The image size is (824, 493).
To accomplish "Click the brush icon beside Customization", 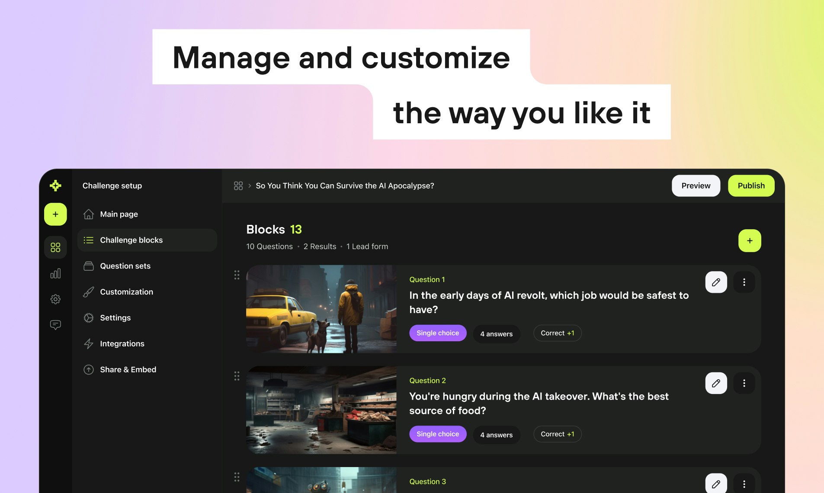I will (89, 292).
